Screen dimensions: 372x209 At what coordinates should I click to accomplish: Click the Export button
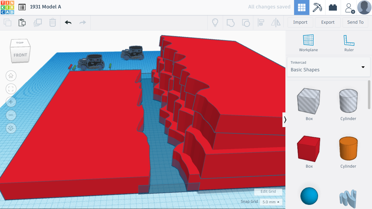pyautogui.click(x=328, y=22)
